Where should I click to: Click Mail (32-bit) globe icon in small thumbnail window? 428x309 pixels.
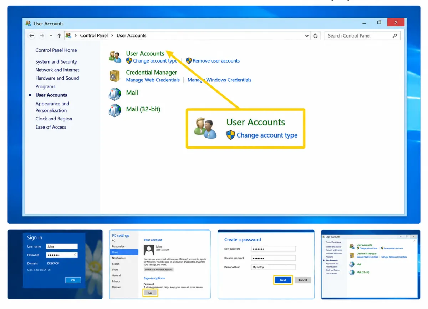pos(352,272)
